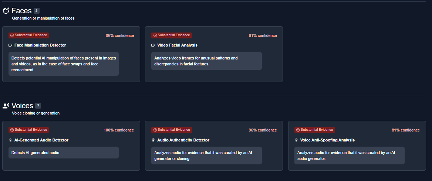Viewport: 432px width, 181px height.
Task: Click the Substantial Evidence badge on Face Manipulation Detector
Action: pos(28,35)
